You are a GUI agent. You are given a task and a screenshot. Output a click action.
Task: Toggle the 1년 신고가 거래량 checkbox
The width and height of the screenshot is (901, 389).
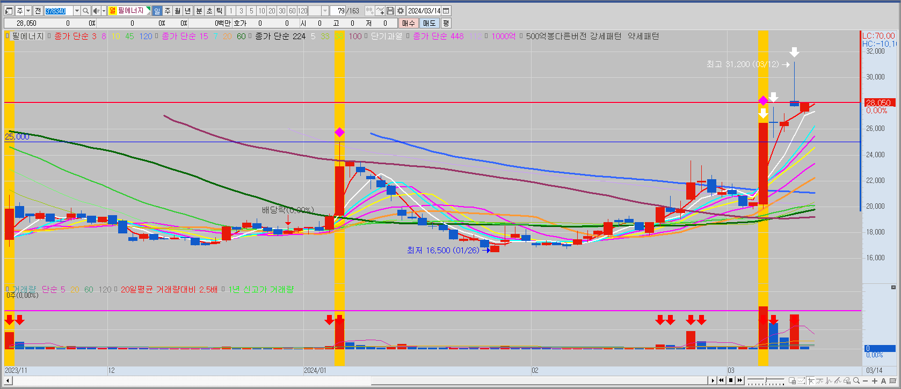tap(223, 289)
